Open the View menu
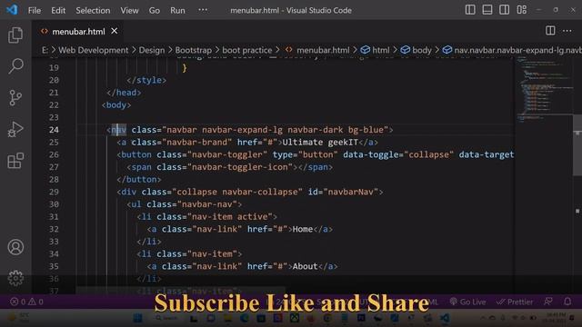 (129, 10)
